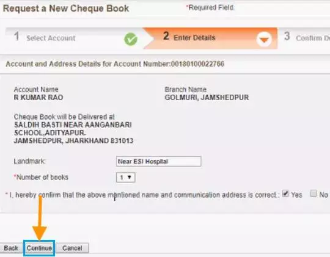
Task: Tick the Yes confirmation checkbox
Action: (x=285, y=194)
